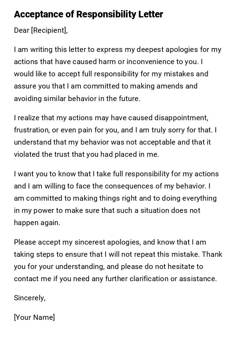Click the [Recipient] placeholder in the greeting

pyautogui.click(x=49, y=30)
